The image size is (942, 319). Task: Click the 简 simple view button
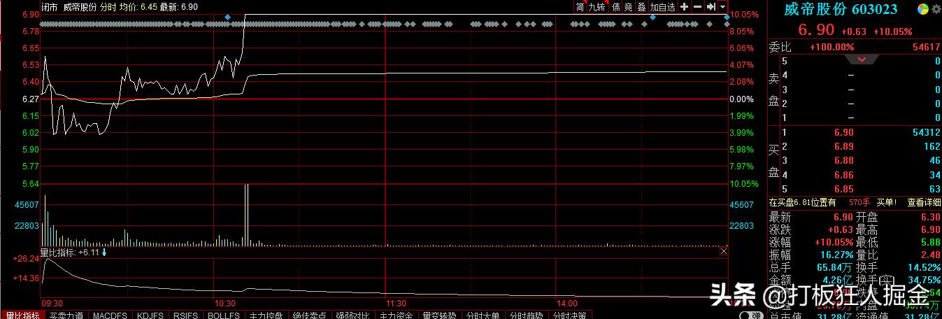tap(580, 7)
